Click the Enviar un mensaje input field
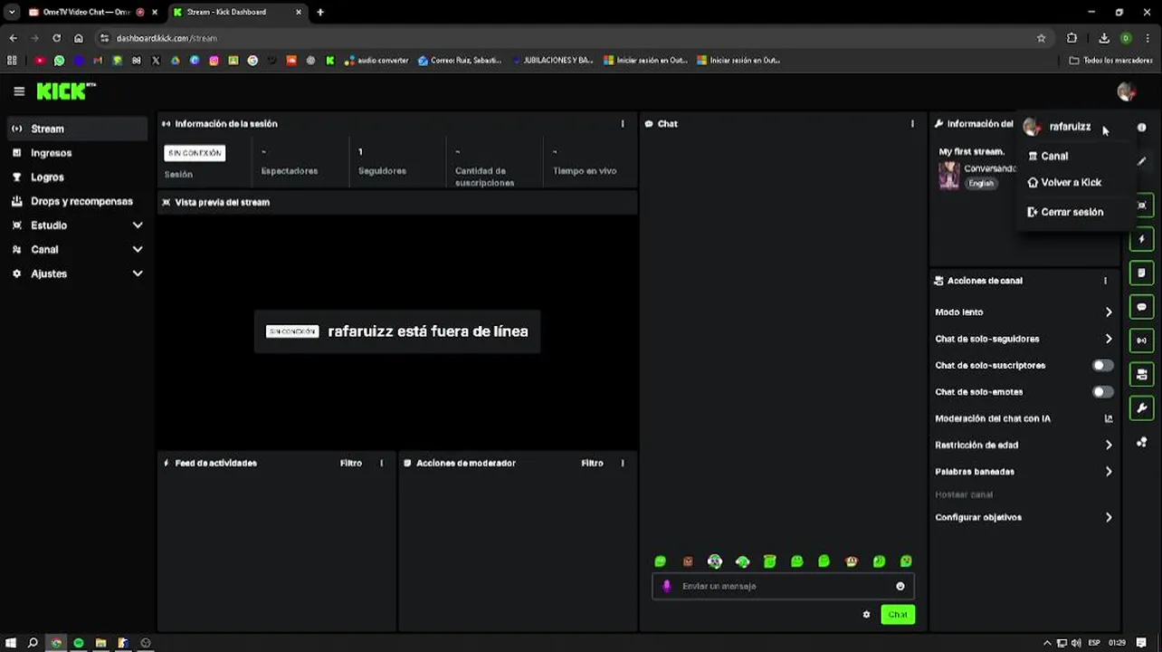The height and width of the screenshot is (652, 1162). point(783,586)
